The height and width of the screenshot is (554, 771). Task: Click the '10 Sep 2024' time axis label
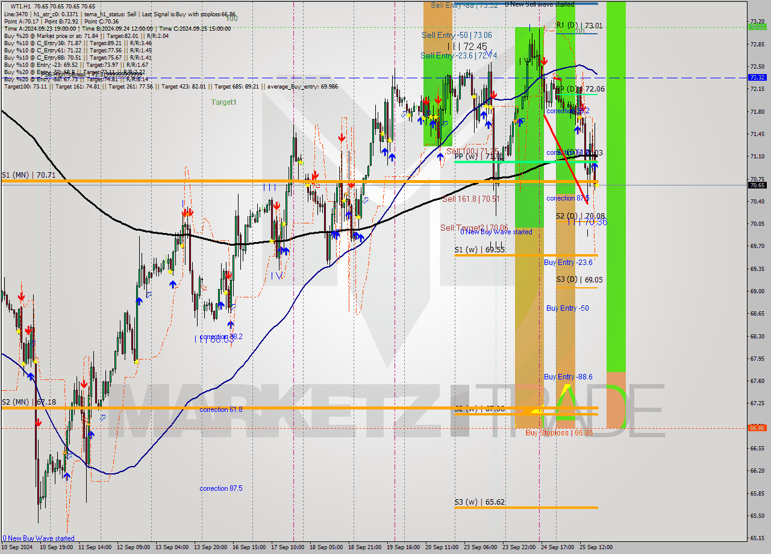(18, 547)
